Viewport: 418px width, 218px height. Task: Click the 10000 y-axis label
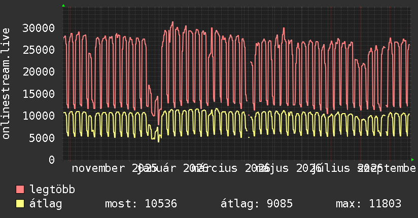click(x=39, y=116)
